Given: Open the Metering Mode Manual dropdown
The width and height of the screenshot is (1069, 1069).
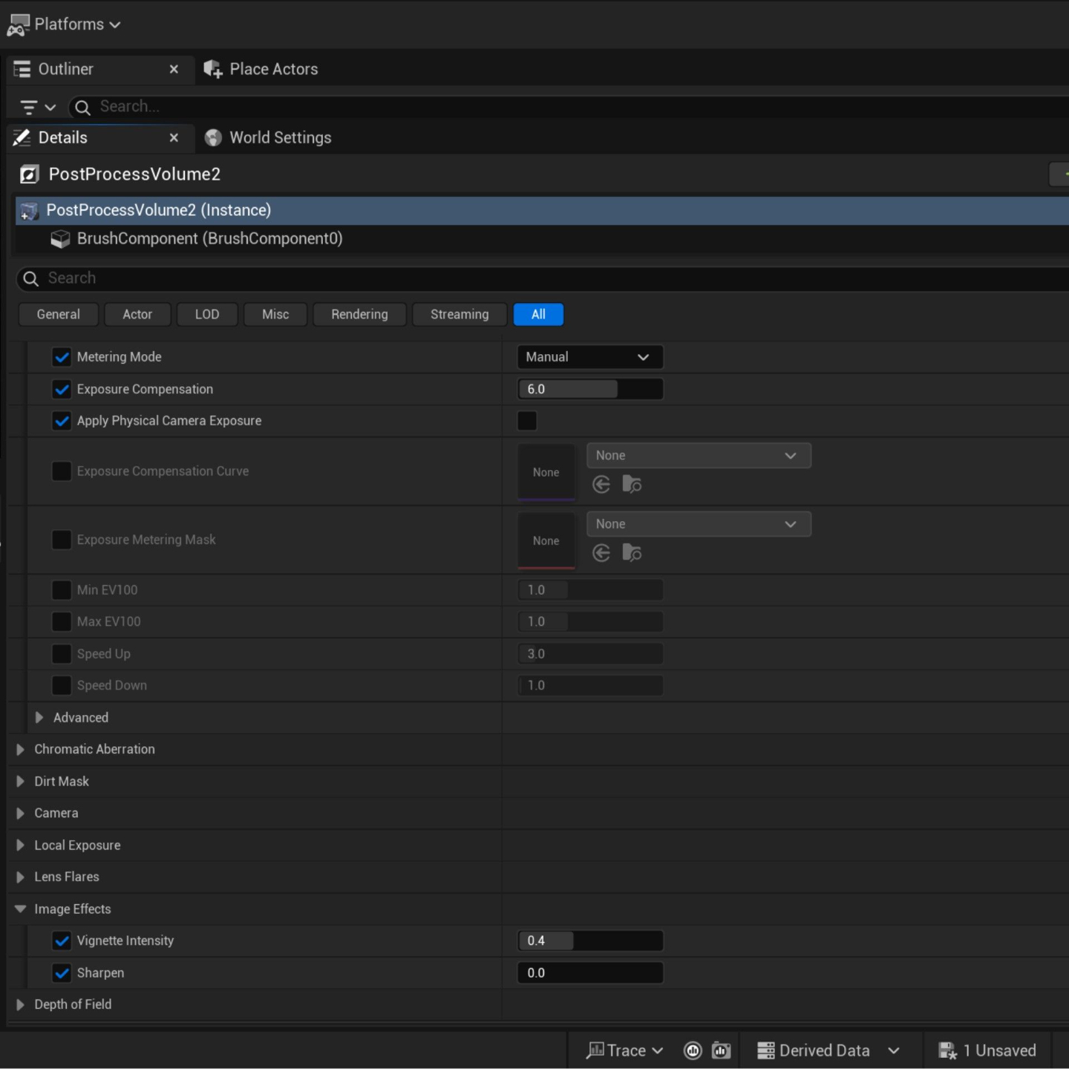Looking at the screenshot, I should pyautogui.click(x=589, y=357).
